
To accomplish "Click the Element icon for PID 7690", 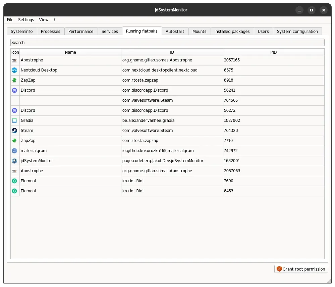I will click(x=14, y=181).
